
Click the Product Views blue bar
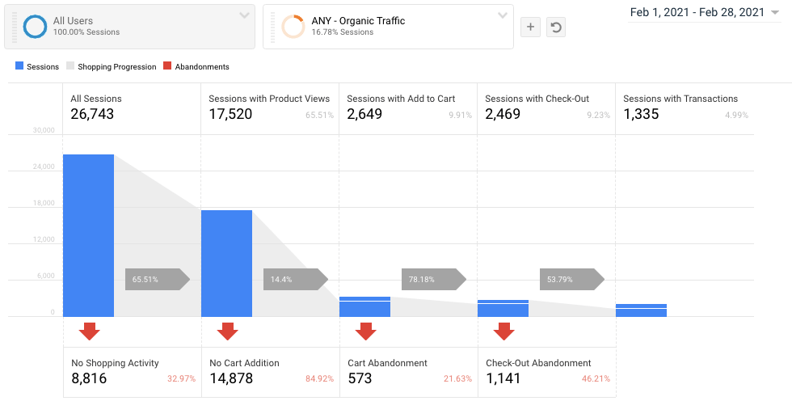pyautogui.click(x=227, y=264)
